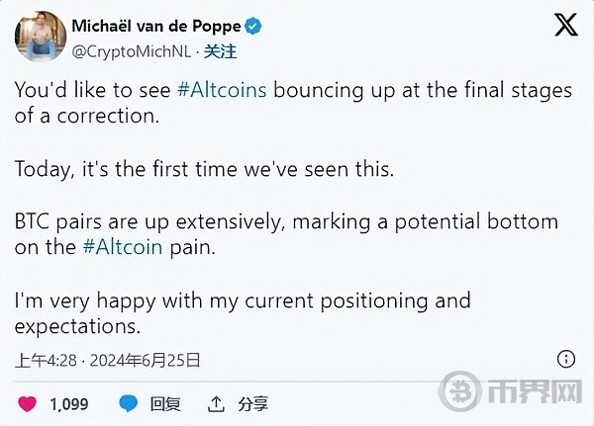This screenshot has width=594, height=426.
Task: Open the #Altcoin hashtag before 'pain'
Action: [x=123, y=247]
